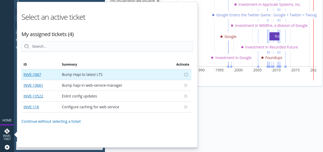Click the magnifier icon in search box
Viewport: 323px width, 152px height.
pos(27,46)
